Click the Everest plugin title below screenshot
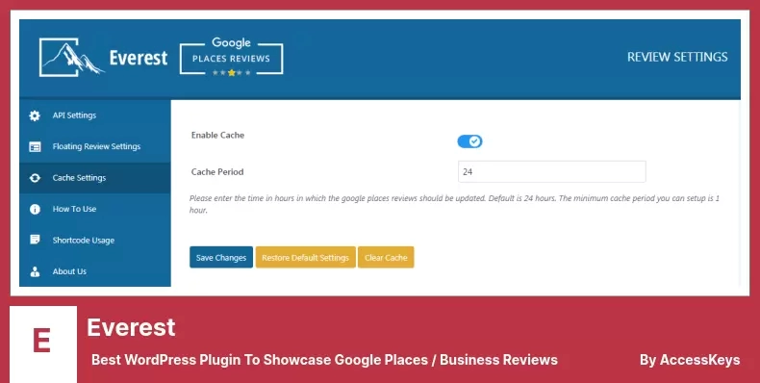This screenshot has height=383, width=760. [131, 327]
